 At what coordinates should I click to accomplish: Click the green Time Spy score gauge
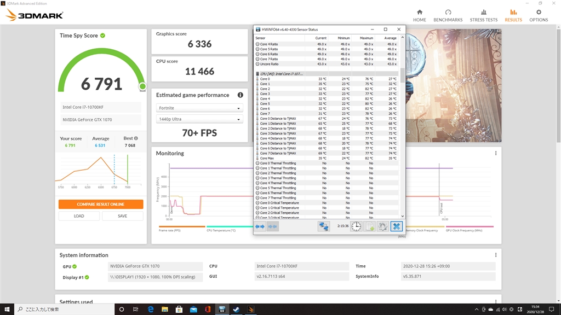(101, 83)
